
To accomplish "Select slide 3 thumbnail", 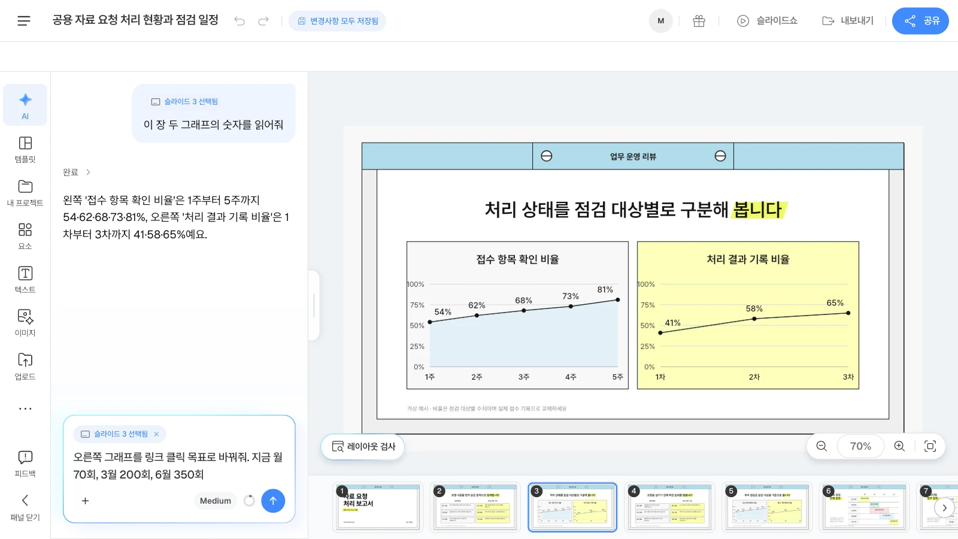I will [572, 507].
